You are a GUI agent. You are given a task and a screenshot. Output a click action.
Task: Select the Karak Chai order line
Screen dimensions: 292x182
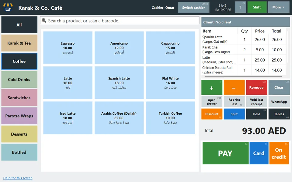point(244,49)
